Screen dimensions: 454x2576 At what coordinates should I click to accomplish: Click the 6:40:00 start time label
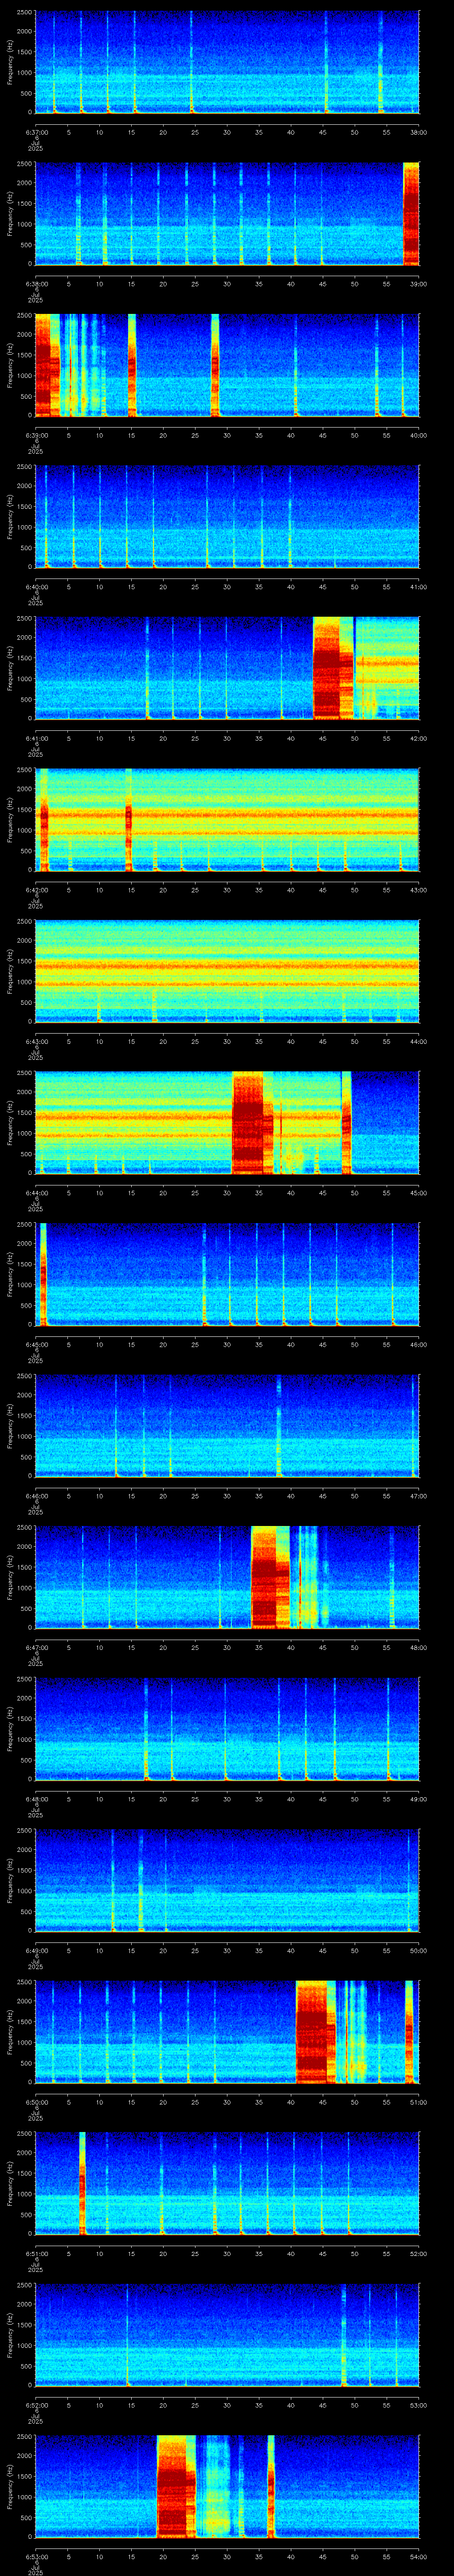tap(36, 587)
